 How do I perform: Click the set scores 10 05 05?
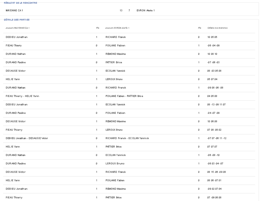point(212,37)
